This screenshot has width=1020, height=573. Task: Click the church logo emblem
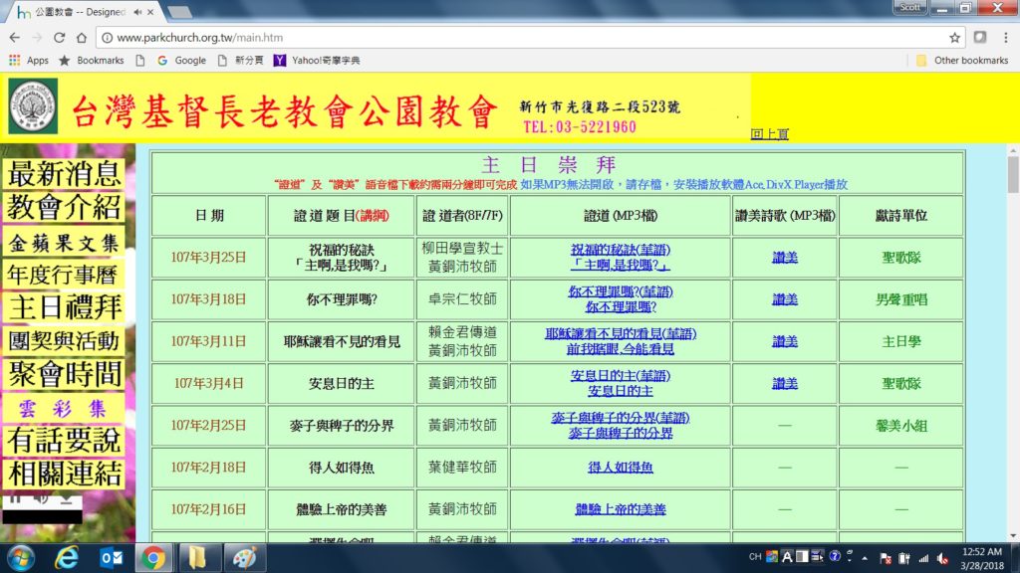pos(33,106)
